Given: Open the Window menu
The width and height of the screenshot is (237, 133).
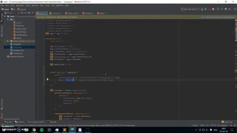Looking at the screenshot, I should coord(60,6).
